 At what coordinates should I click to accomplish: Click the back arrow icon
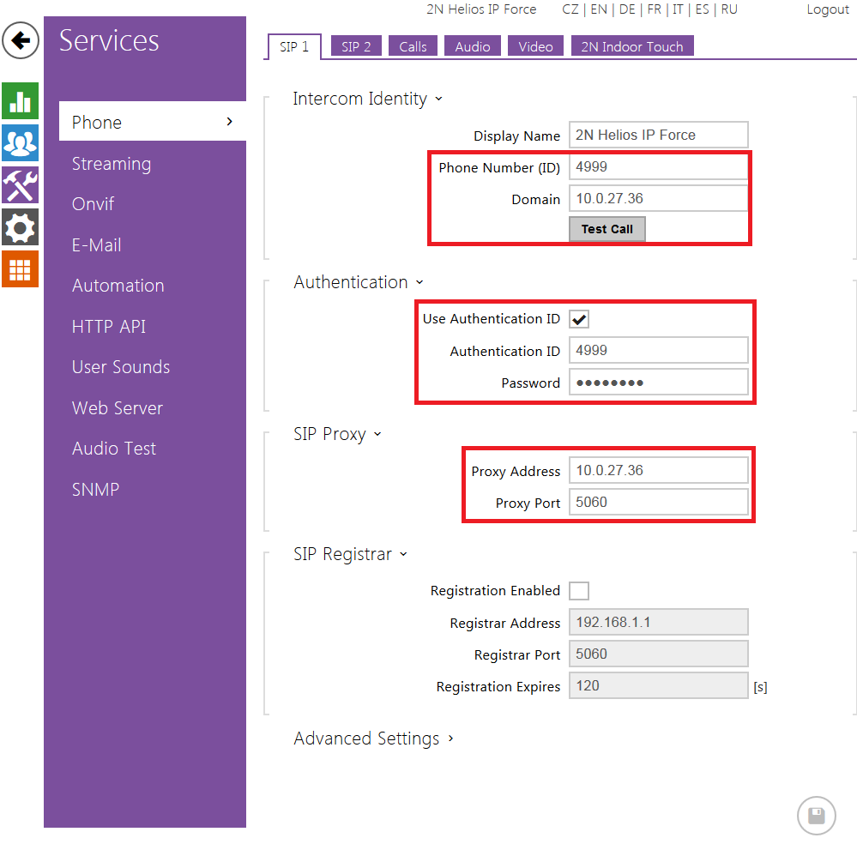tap(21, 40)
